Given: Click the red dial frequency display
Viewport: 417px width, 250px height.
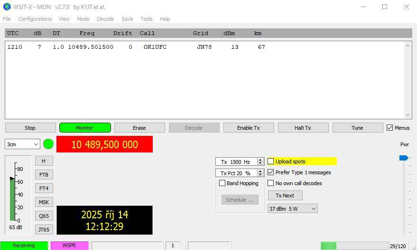Looking at the screenshot, I should pos(104,144).
